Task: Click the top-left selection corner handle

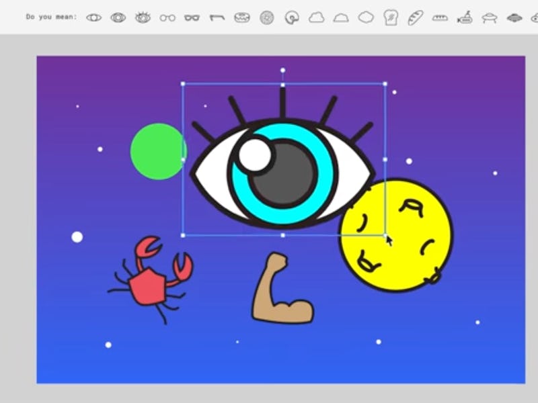Action: coord(183,84)
